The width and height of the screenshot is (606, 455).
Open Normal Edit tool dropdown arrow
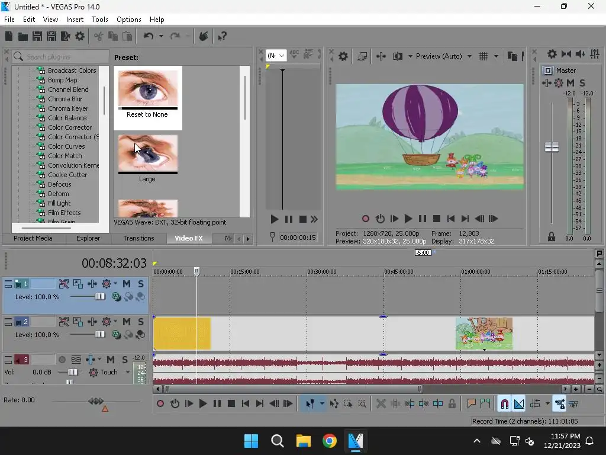[x=322, y=404]
